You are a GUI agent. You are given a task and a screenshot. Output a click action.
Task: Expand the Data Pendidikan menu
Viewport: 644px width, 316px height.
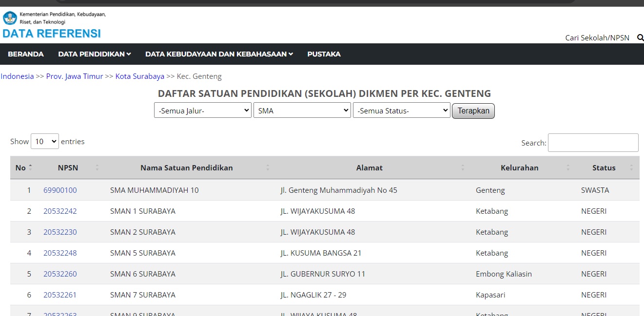[x=95, y=54]
